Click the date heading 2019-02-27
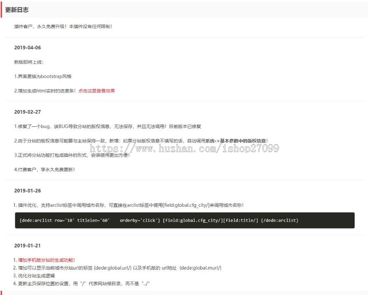 [x=27, y=112]
